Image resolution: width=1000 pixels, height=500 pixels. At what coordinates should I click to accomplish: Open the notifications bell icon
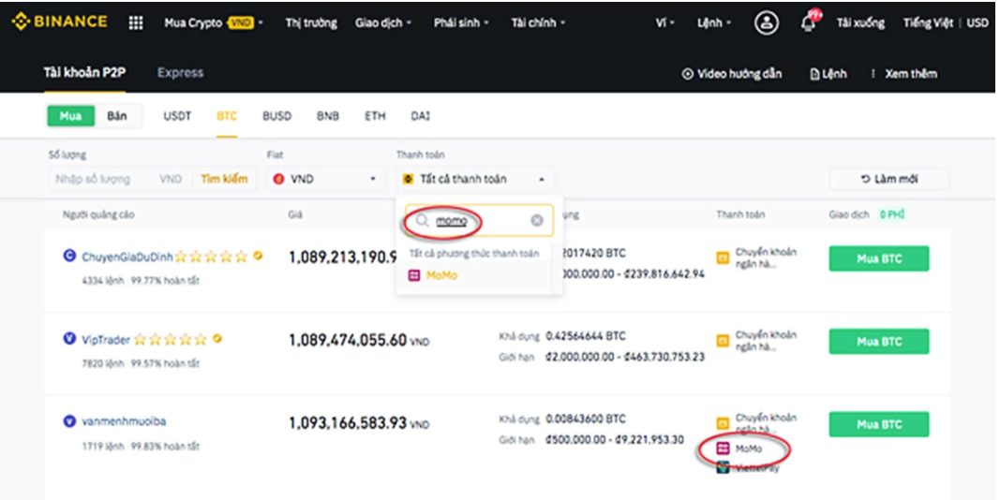[x=808, y=22]
